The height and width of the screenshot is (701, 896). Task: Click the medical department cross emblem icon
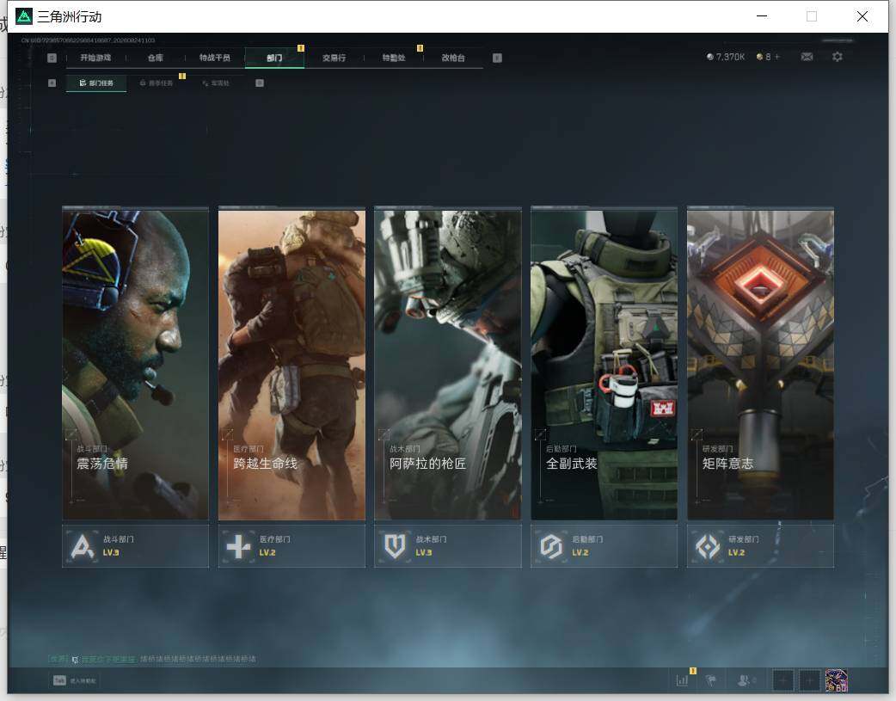(x=239, y=546)
